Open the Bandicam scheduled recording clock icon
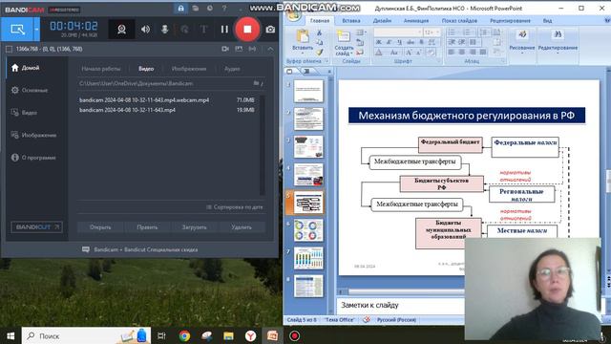This screenshot has height=344, width=611. point(210,9)
